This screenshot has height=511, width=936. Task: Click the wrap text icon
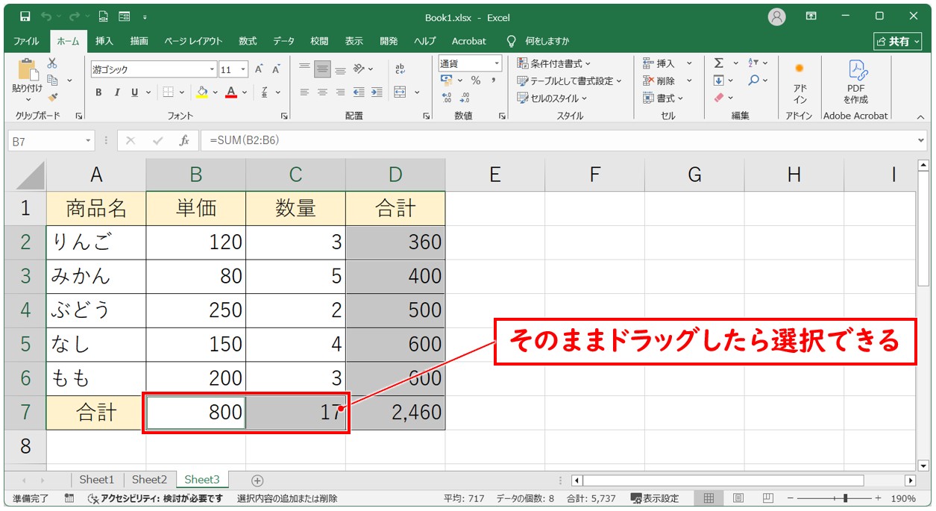click(400, 69)
